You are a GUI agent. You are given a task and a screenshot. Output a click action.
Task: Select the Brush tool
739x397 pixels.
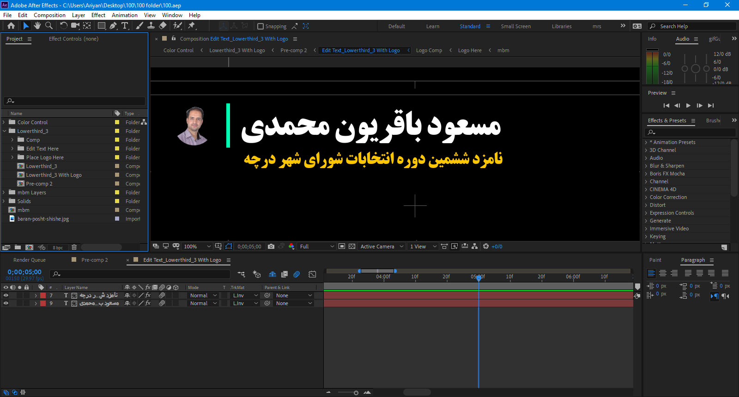tap(139, 26)
